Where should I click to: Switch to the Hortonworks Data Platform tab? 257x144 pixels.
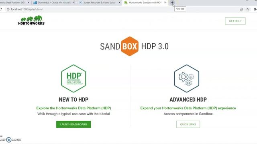coord(15,3)
